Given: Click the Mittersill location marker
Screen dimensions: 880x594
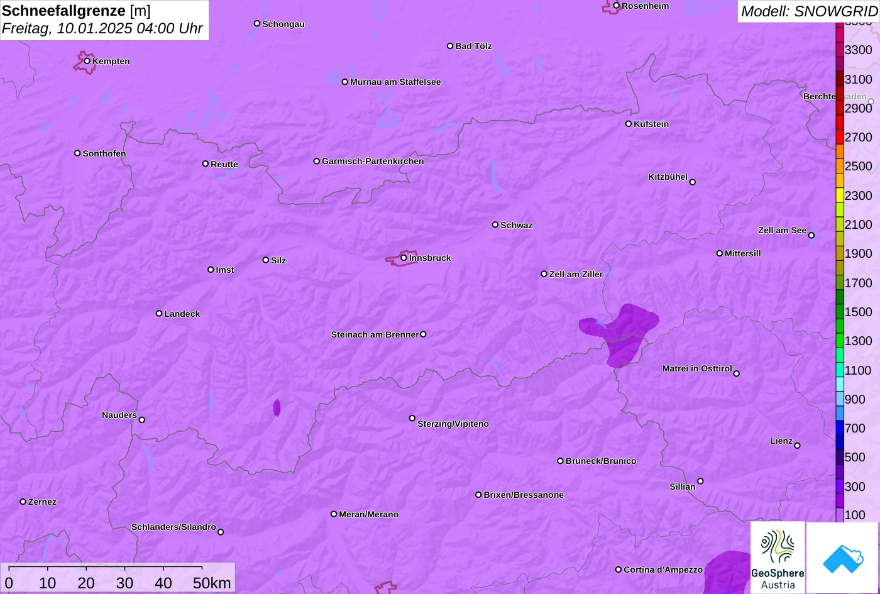Looking at the screenshot, I should click(x=720, y=253).
